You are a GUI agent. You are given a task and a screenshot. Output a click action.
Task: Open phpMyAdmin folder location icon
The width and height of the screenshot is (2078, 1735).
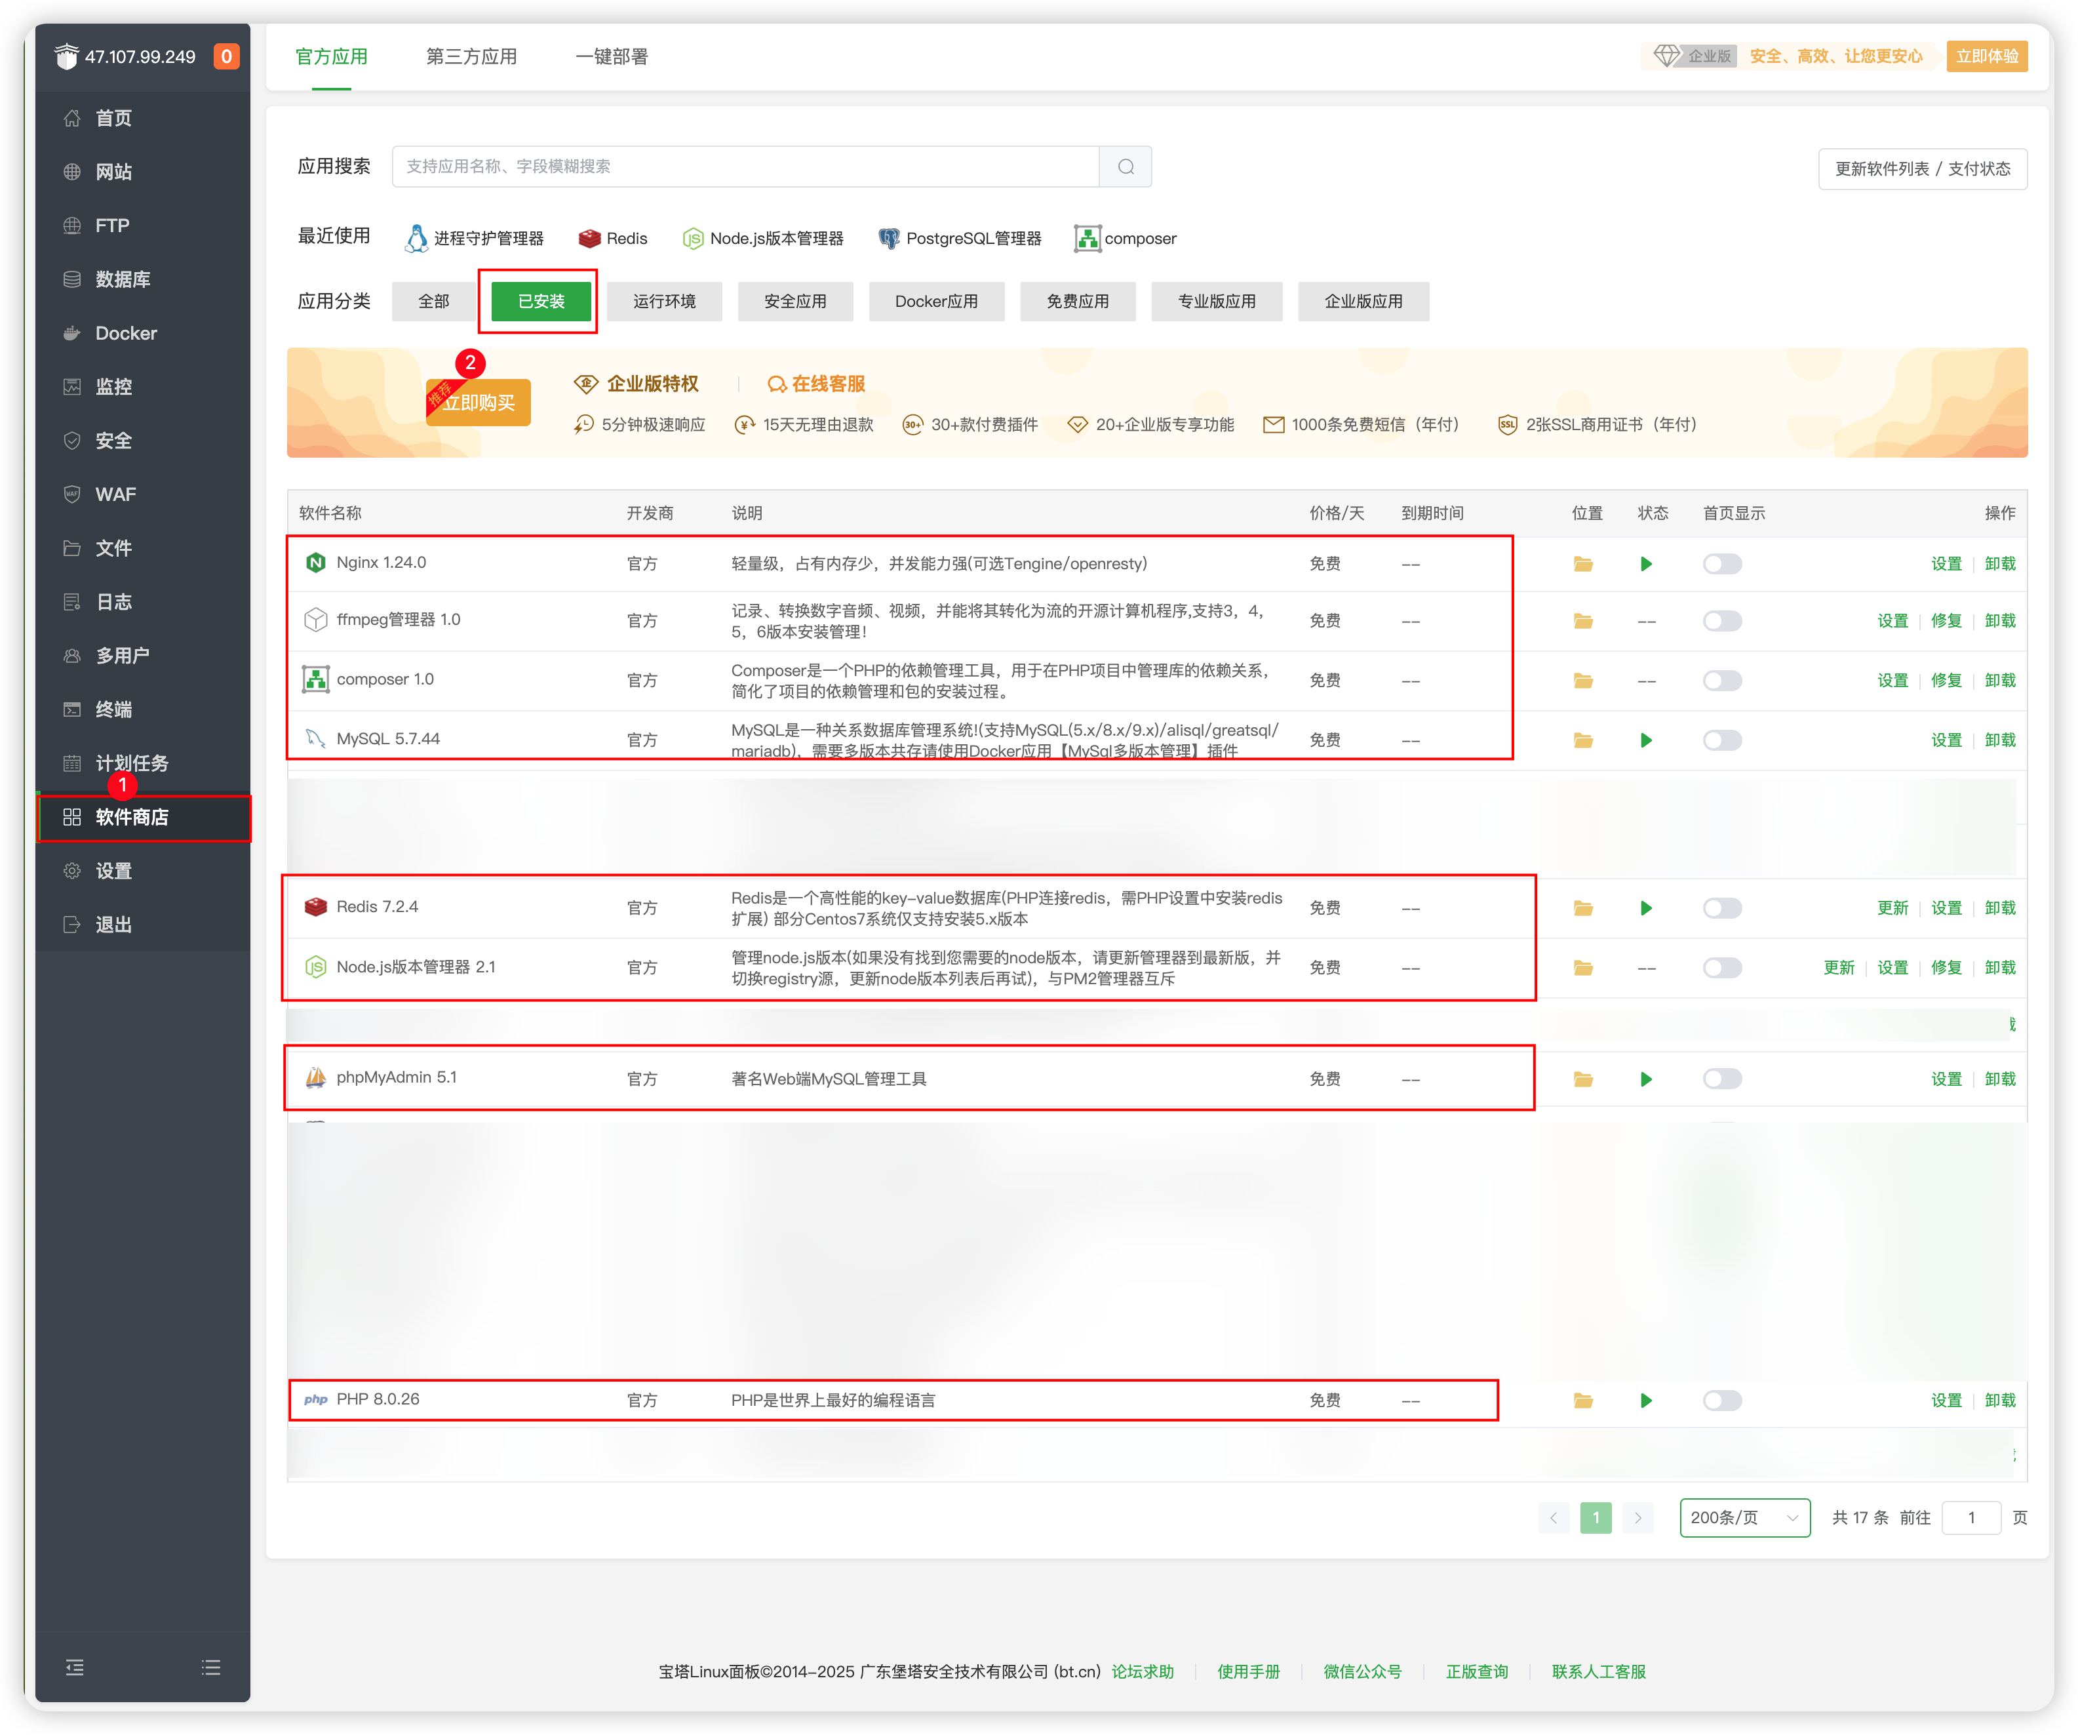click(1582, 1079)
